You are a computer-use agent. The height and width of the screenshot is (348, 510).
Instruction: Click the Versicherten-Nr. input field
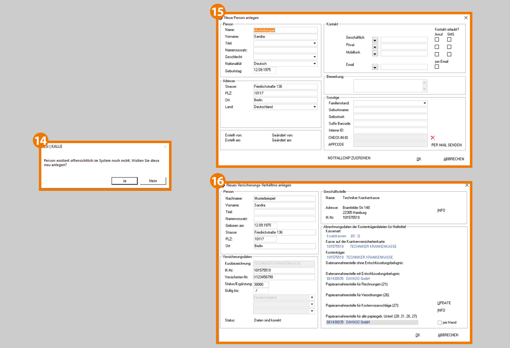(284, 277)
